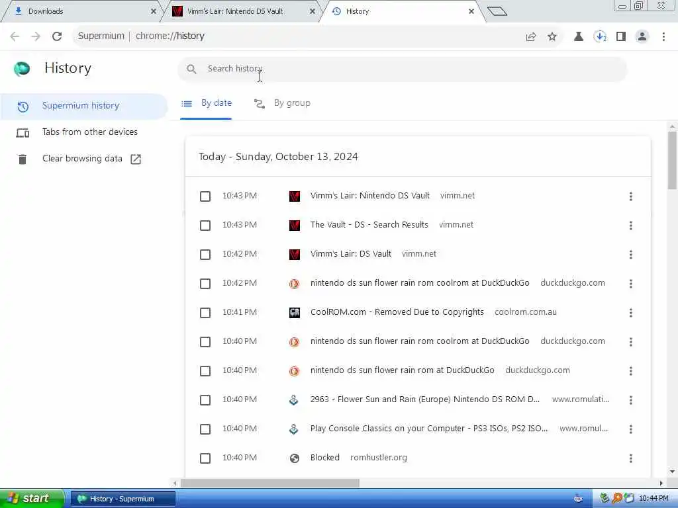Click the back navigation arrow
The width and height of the screenshot is (678, 508).
pos(15,36)
